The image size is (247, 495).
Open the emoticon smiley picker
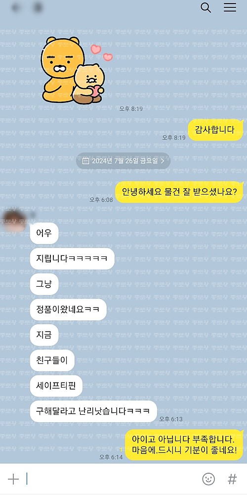click(x=208, y=479)
